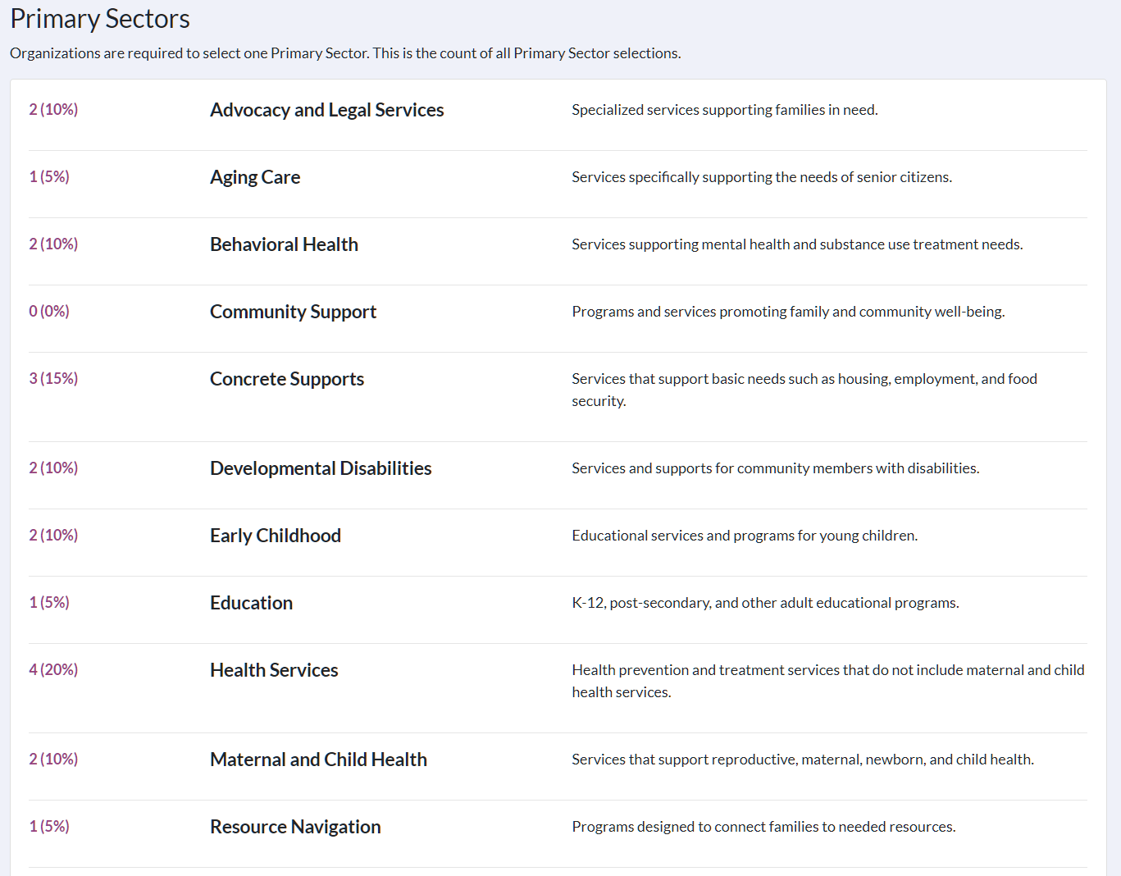The width and height of the screenshot is (1121, 876).
Task: Click the 1 (5%) count beside Aging Care
Action: point(49,176)
